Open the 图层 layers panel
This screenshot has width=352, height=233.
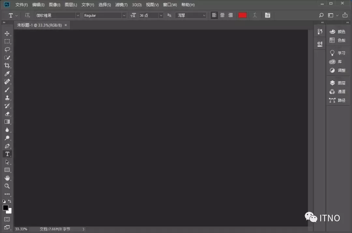pos(337,83)
